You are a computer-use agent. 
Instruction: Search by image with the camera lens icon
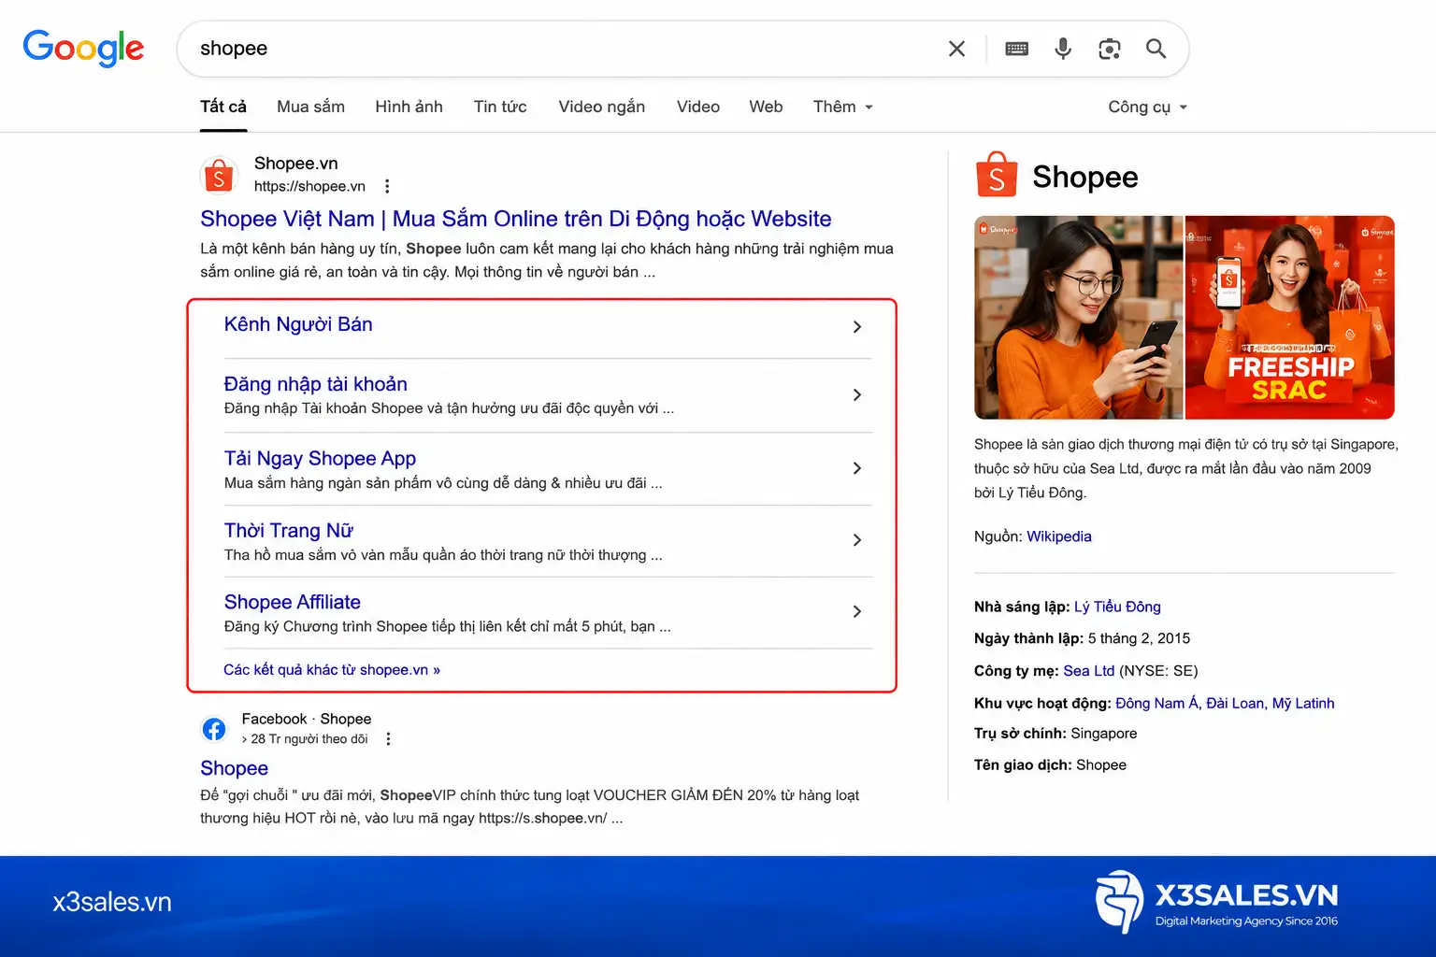[1110, 49]
